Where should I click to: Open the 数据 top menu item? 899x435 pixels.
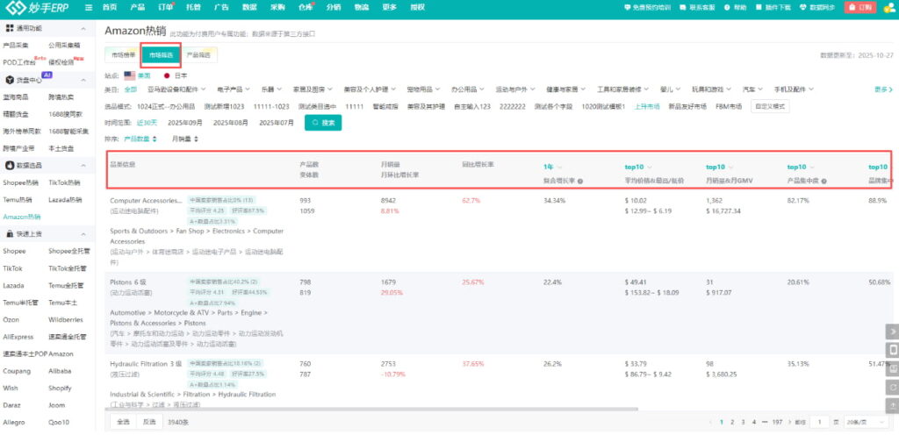(x=249, y=7)
